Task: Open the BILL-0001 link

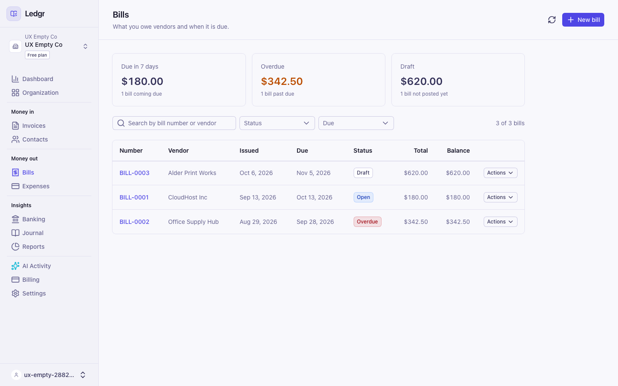Action: [x=134, y=197]
